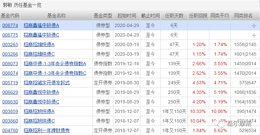The width and height of the screenshot is (260, 135).
Task: Open 招商中债-1-3年央企债券指数A link
Action: [x=55, y=64]
